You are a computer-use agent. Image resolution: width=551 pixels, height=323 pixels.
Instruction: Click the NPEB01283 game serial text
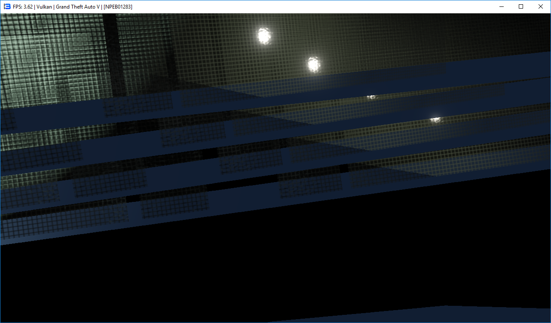(x=118, y=7)
